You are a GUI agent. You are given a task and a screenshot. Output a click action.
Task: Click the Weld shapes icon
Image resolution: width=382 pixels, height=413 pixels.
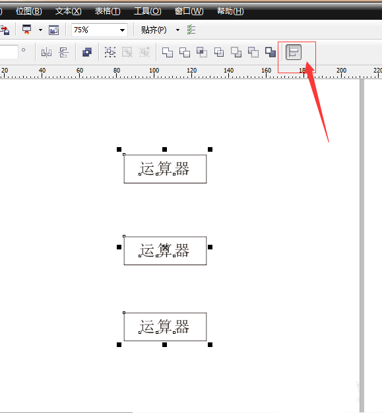(x=168, y=52)
